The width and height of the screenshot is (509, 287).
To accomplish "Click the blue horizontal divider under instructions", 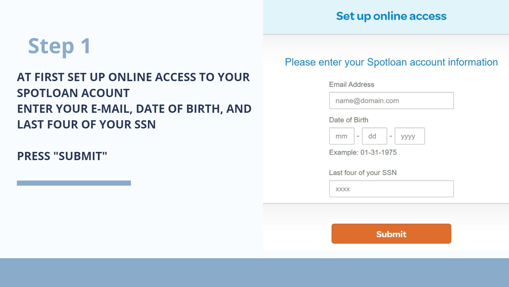I will (x=74, y=183).
